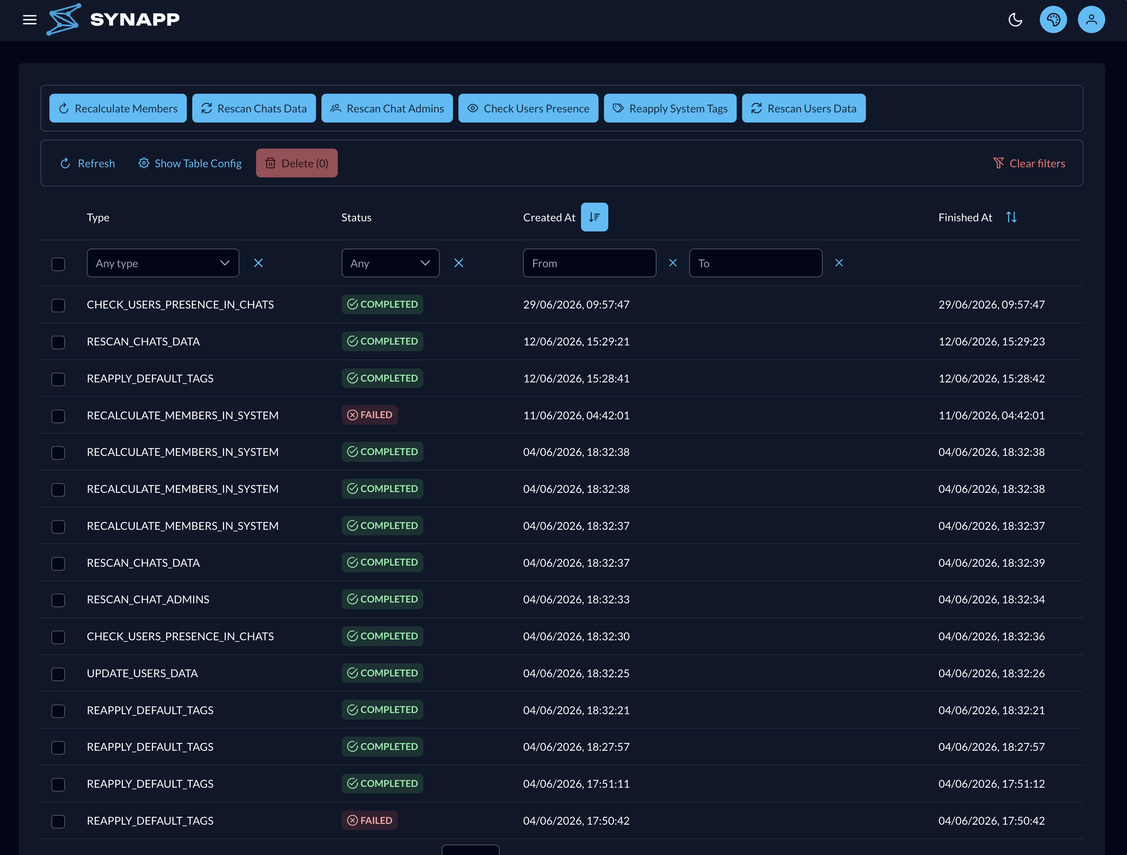Clear the type filter
Image resolution: width=1127 pixels, height=855 pixels.
(x=258, y=263)
